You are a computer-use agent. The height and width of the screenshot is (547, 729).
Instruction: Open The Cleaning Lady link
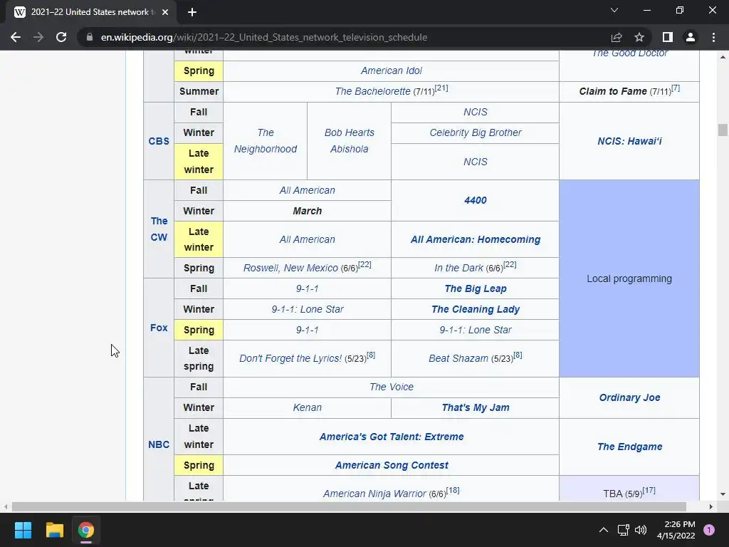(475, 309)
